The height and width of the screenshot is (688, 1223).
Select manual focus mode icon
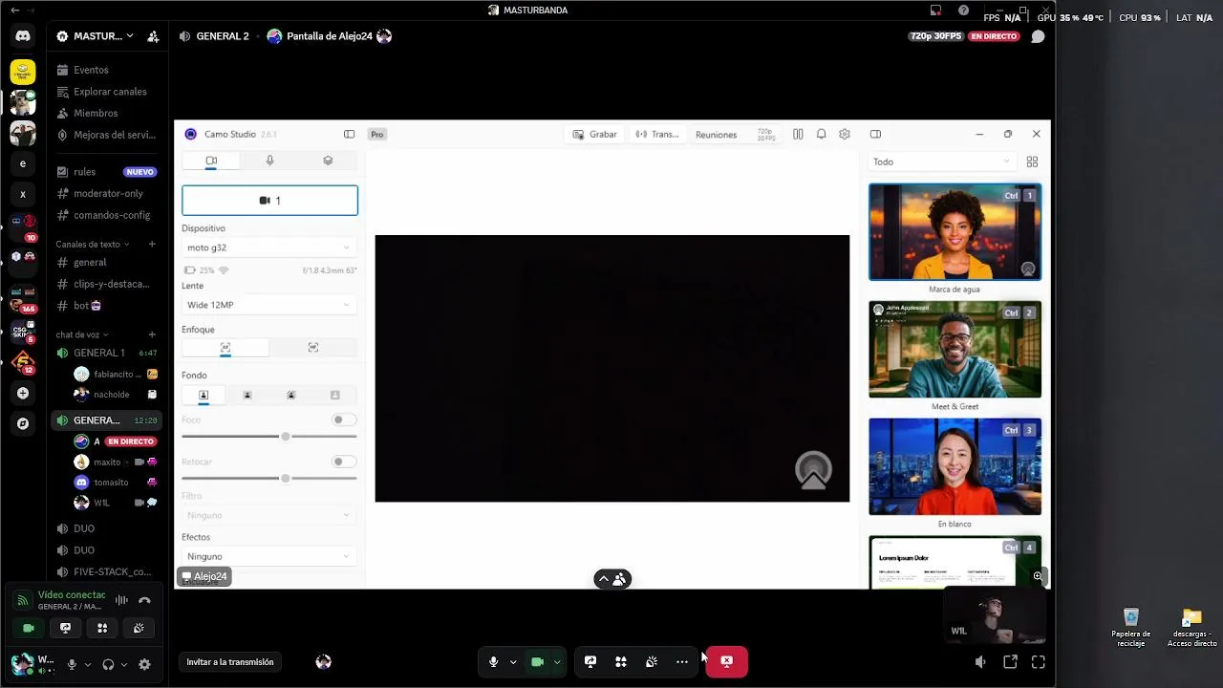click(x=313, y=348)
